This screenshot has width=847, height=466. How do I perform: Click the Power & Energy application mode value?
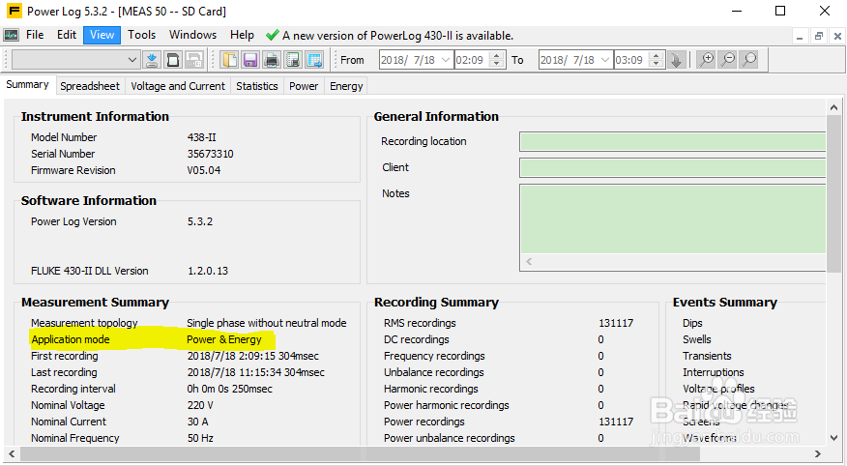223,339
